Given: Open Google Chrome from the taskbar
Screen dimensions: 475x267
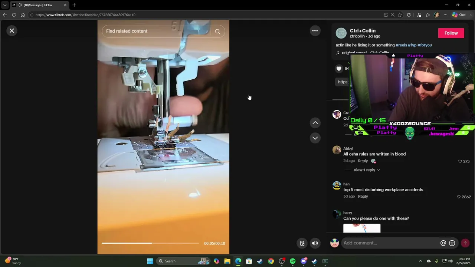Looking at the screenshot, I should [x=271, y=261].
